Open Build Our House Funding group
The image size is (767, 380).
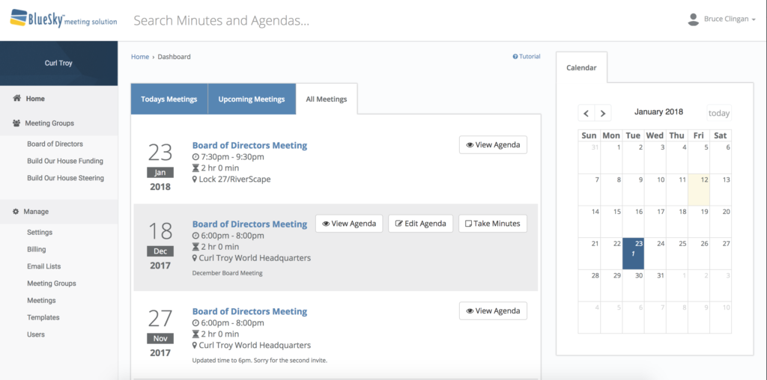pyautogui.click(x=65, y=161)
